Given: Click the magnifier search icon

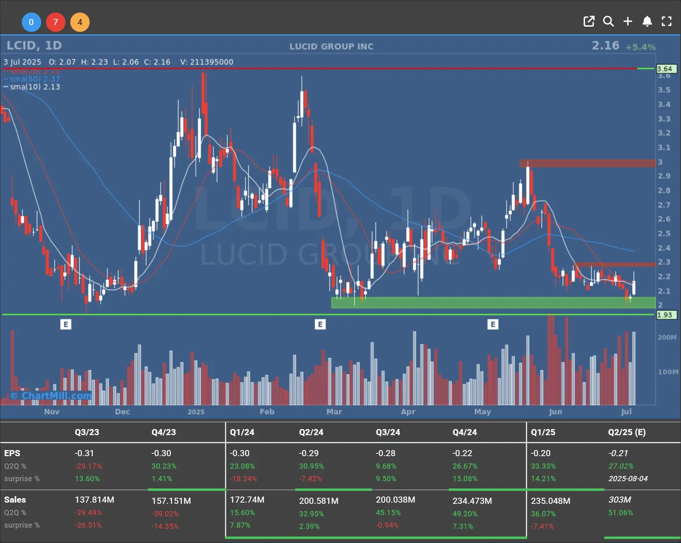Looking at the screenshot, I should [608, 21].
